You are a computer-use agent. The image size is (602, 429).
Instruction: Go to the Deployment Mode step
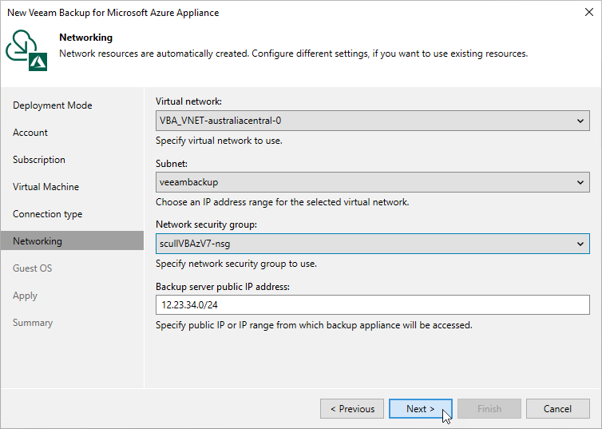[52, 105]
